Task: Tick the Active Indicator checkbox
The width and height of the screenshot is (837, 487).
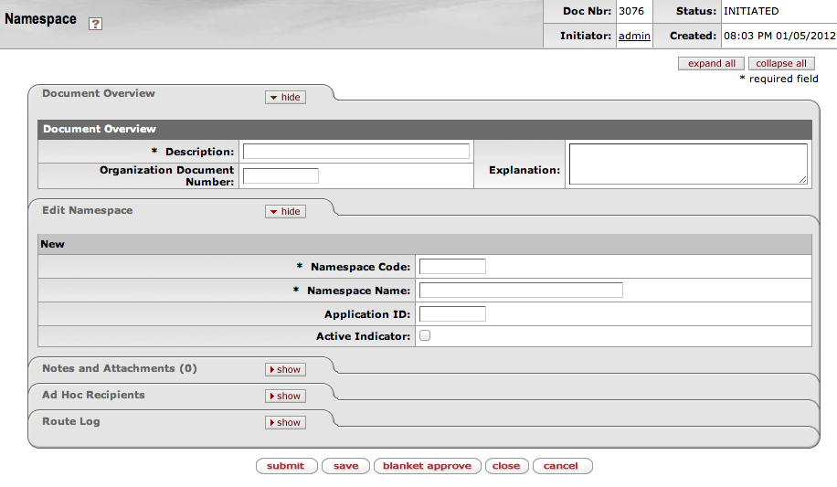Action: click(425, 336)
